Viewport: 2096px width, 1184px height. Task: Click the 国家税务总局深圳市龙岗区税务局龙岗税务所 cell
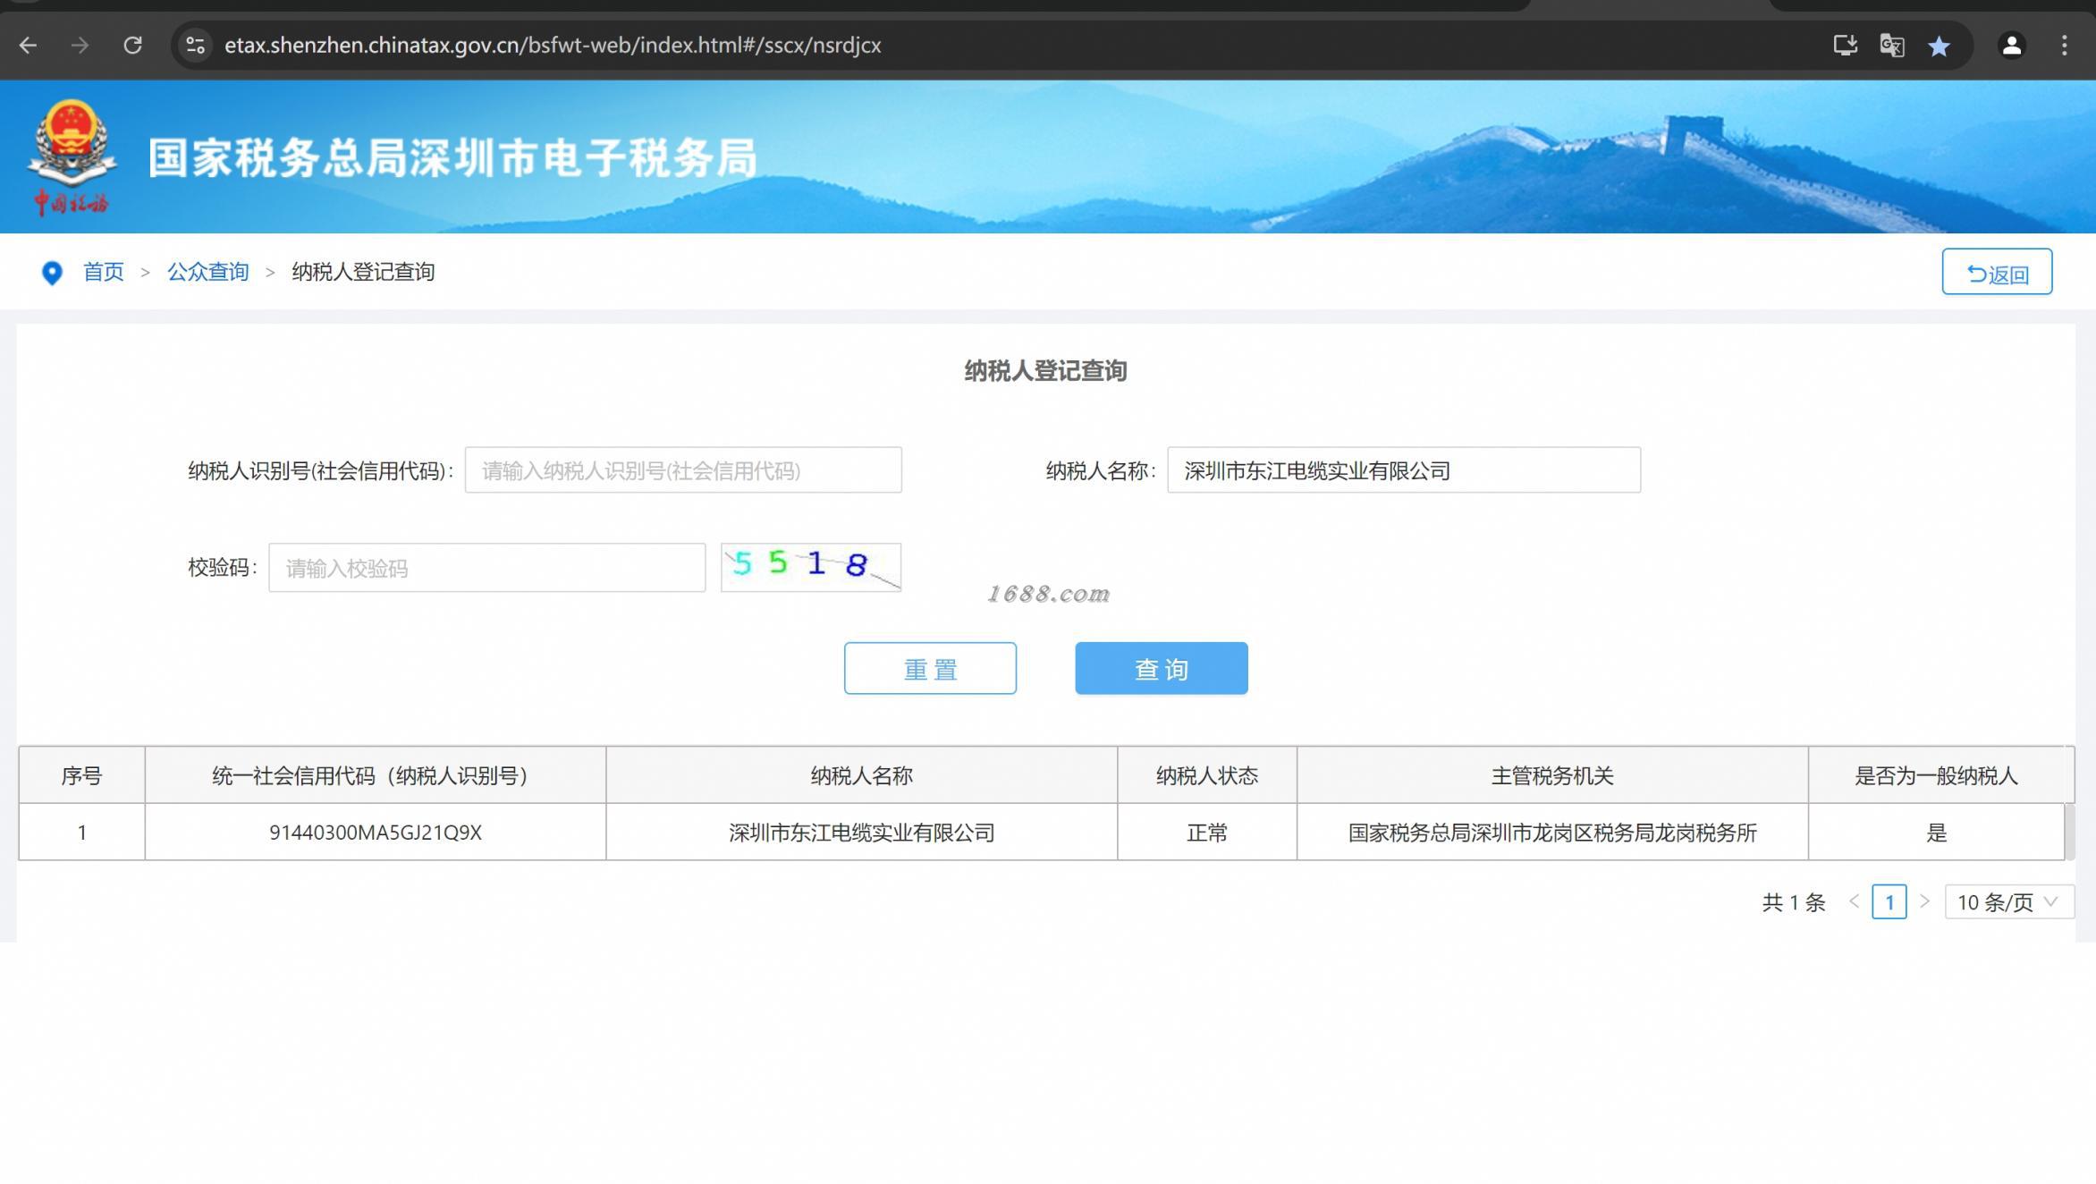point(1552,833)
